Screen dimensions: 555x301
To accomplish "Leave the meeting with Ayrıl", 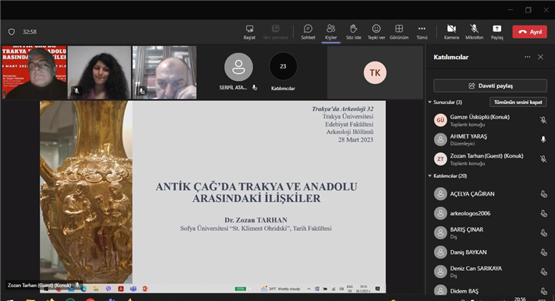I will click(530, 32).
